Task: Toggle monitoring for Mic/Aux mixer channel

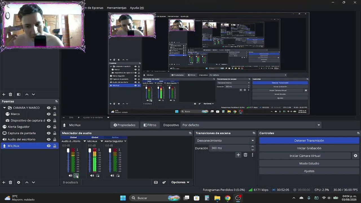Action: [x=98, y=176]
